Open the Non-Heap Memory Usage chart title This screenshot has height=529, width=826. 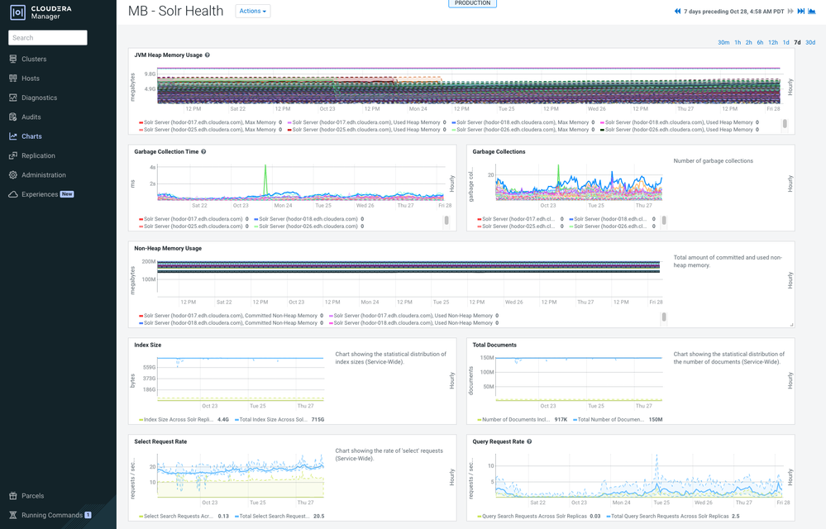click(168, 249)
